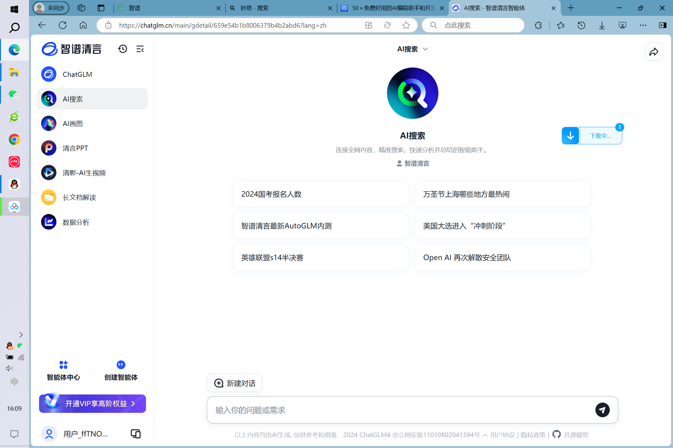Open the 用户协议 link
Image resolution: width=673 pixels, height=448 pixels.
point(502,435)
